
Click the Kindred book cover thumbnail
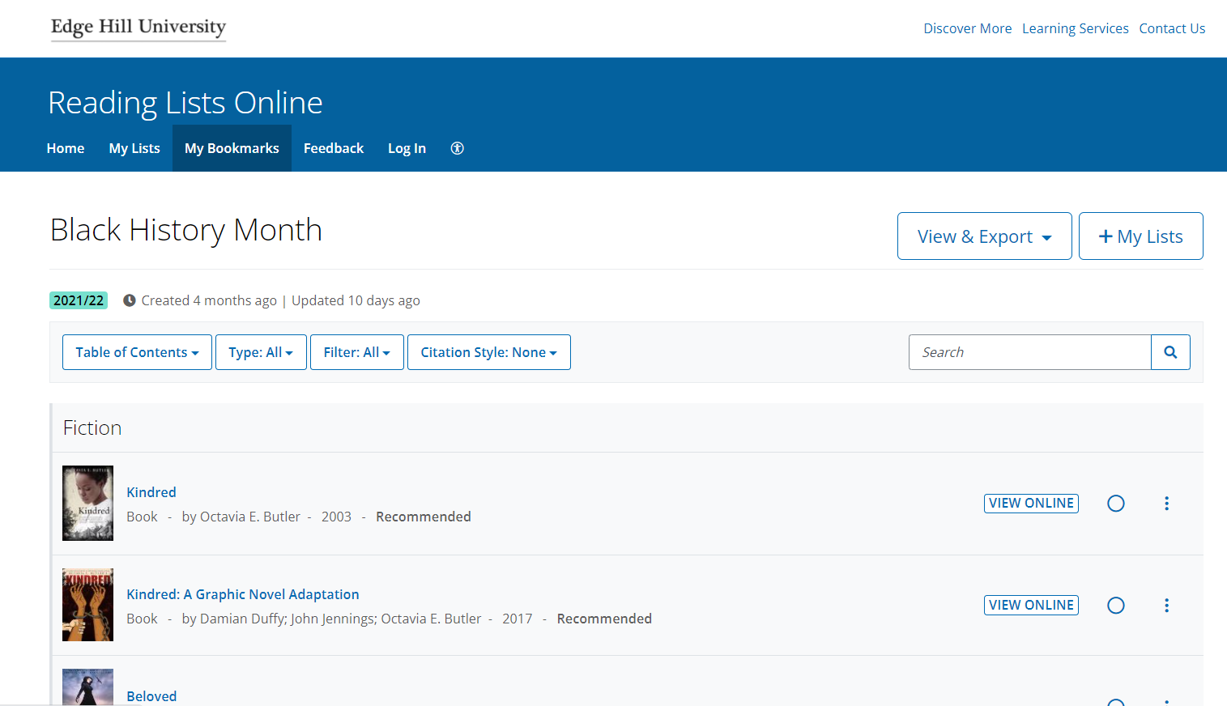coord(87,503)
